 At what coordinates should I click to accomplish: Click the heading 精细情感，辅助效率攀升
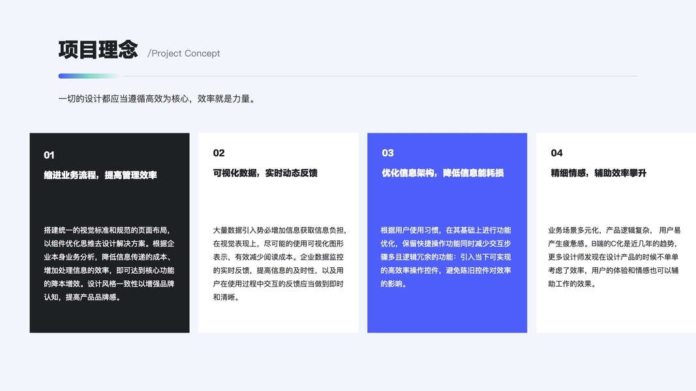598,173
